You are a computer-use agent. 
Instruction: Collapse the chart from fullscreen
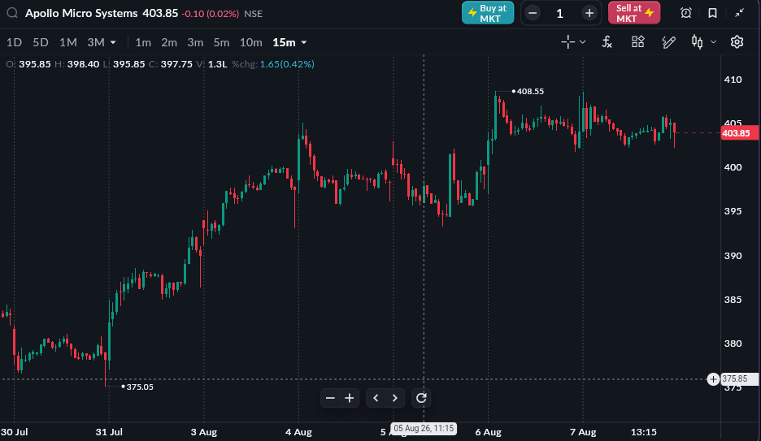[739, 13]
